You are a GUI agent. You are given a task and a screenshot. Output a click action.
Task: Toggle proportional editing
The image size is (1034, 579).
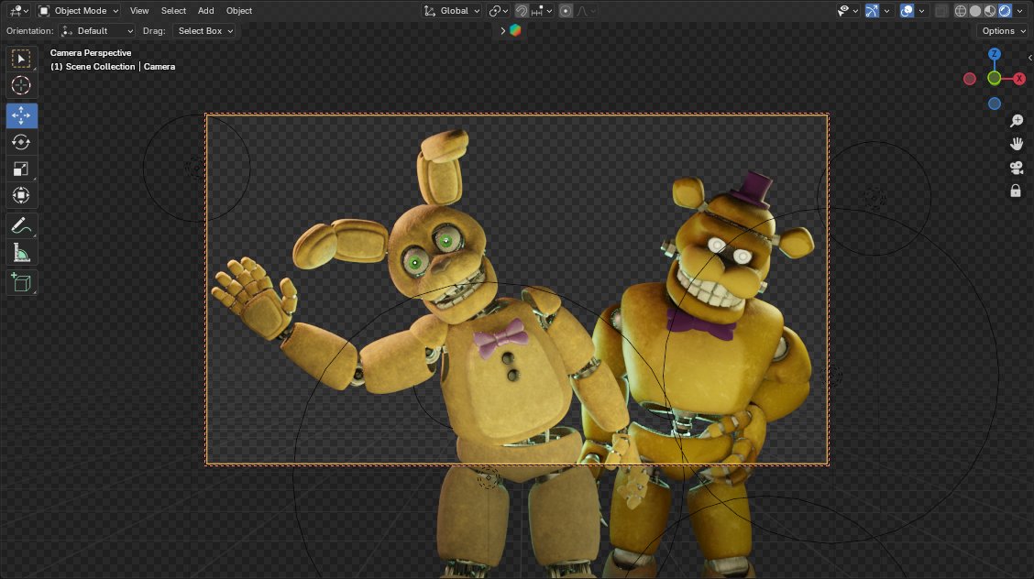[566, 11]
